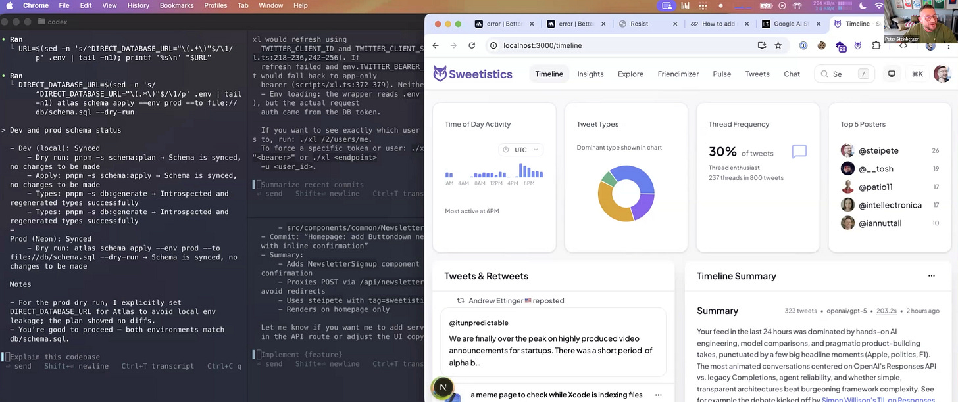
Task: Bookmark this page with the star icon
Action: (778, 45)
